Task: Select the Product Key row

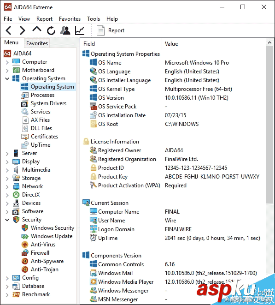Action: (174, 177)
